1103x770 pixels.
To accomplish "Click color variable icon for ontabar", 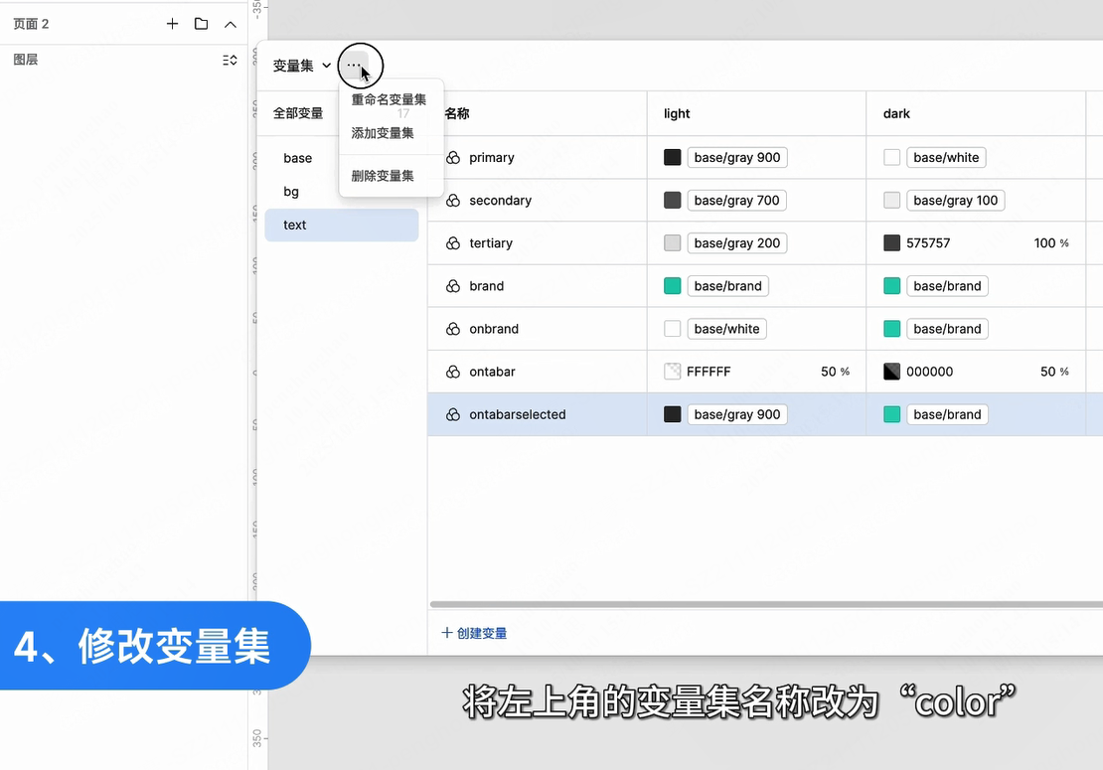I will point(453,372).
